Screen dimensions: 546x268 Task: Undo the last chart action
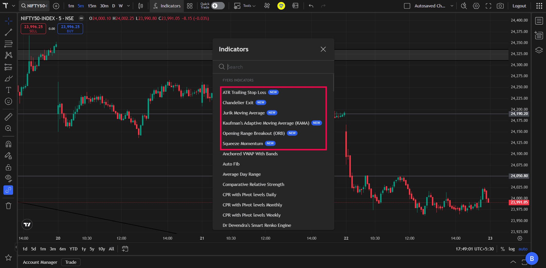pos(311,6)
